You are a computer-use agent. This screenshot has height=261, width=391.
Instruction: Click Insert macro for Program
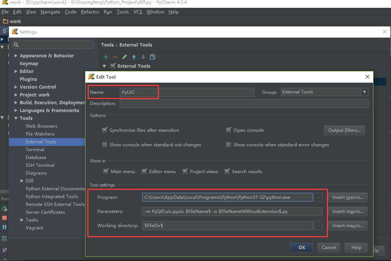click(348, 197)
